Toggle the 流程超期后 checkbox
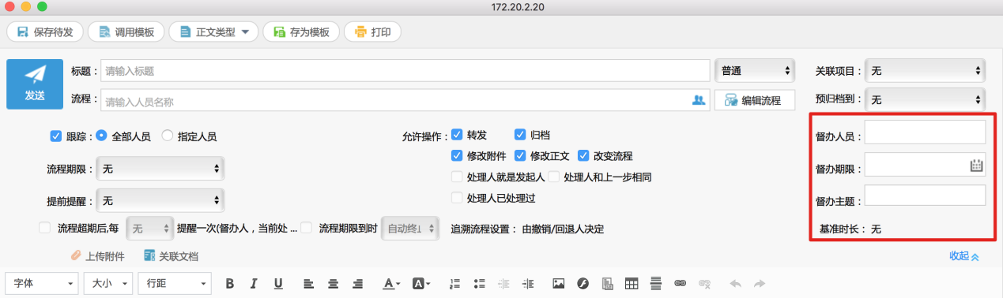Screen dimensions: 1003x298 click(x=45, y=228)
